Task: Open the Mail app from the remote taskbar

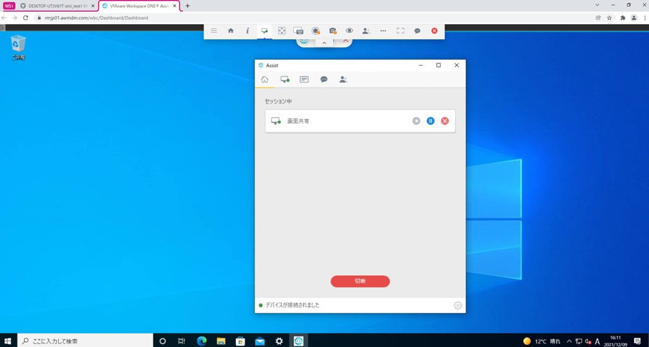Action: pyautogui.click(x=259, y=341)
